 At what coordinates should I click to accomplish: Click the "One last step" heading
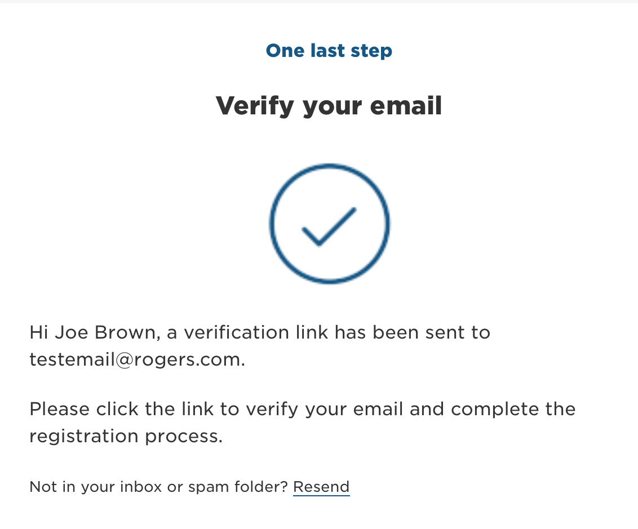click(x=329, y=51)
